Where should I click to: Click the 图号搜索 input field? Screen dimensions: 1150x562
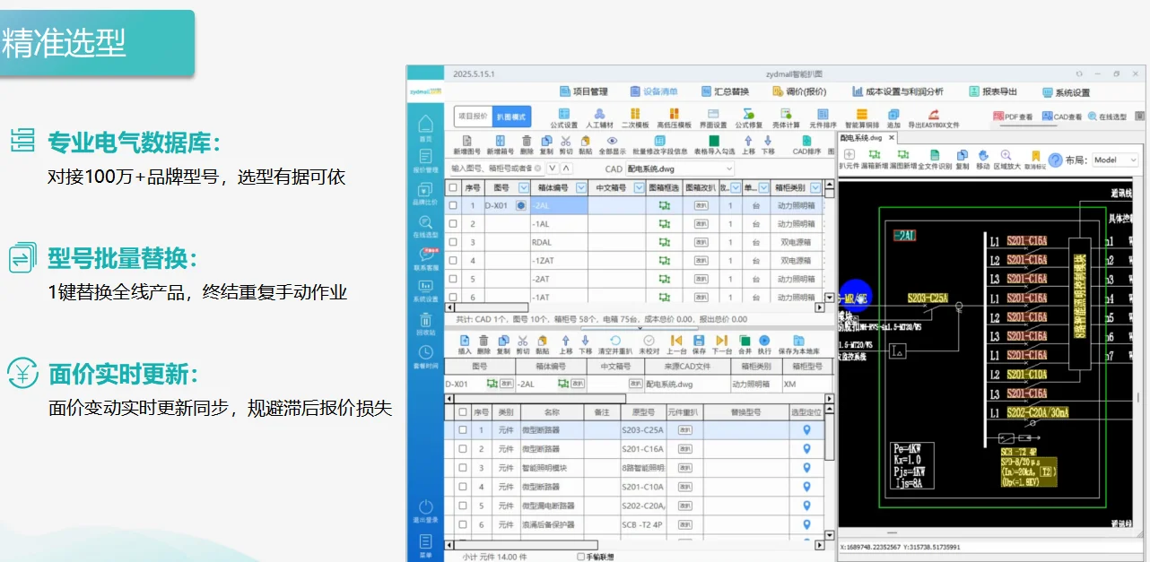coord(492,168)
